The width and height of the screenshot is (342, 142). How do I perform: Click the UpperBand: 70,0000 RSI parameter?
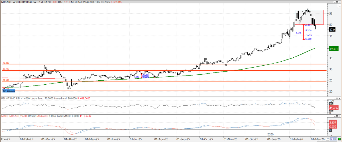click(42, 98)
